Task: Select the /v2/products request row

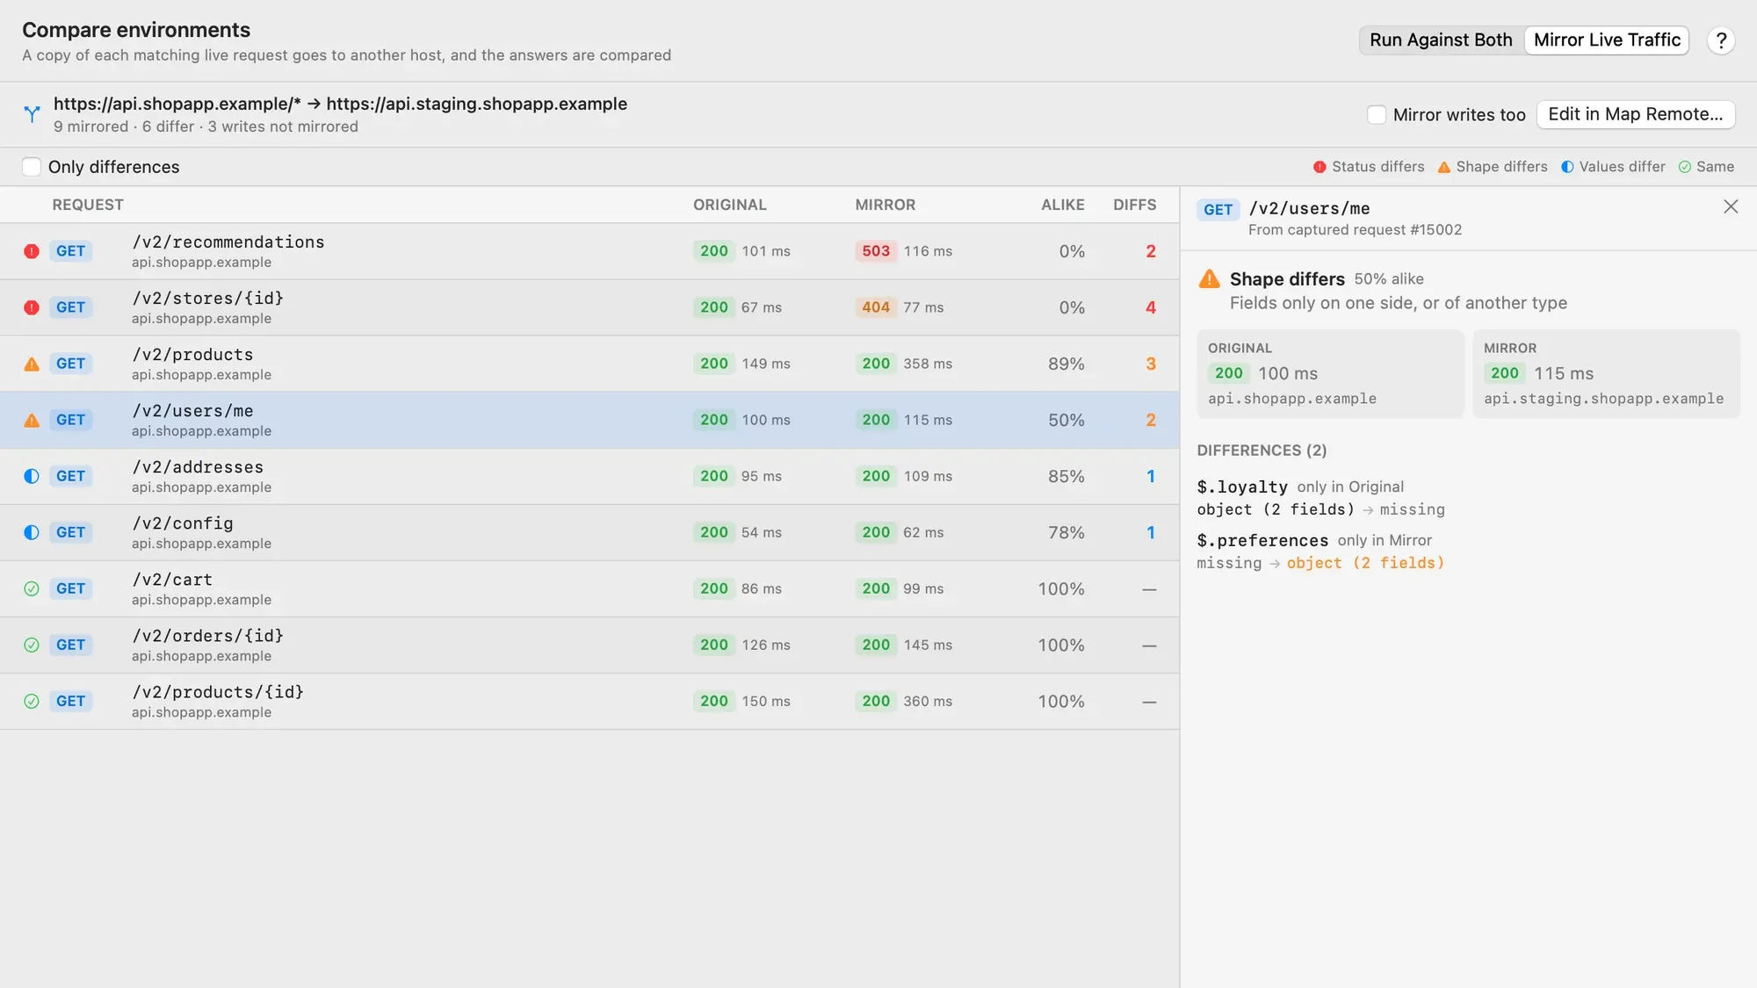Action: 589,364
